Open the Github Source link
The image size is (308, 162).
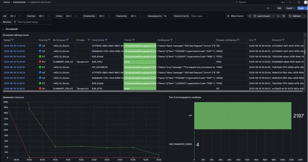coord(235,16)
